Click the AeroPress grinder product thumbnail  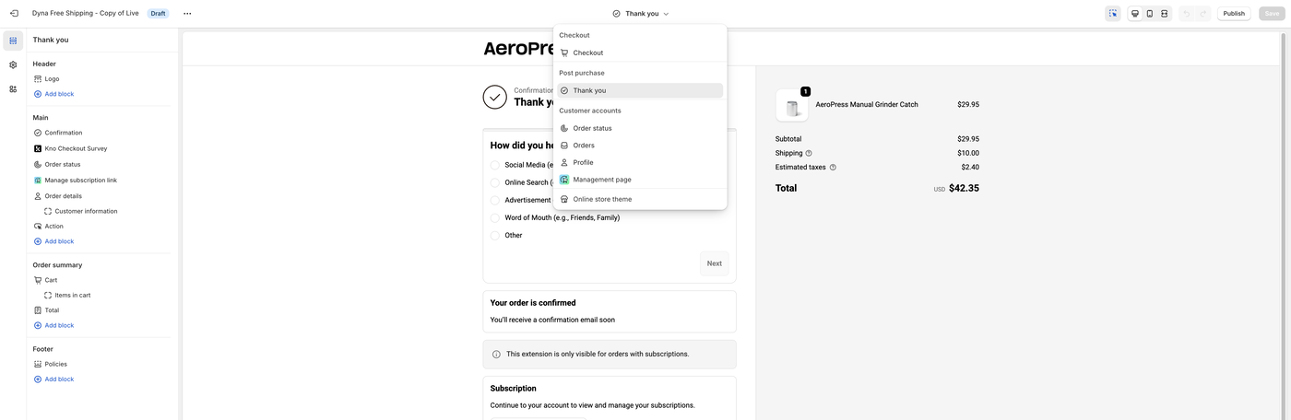point(792,106)
